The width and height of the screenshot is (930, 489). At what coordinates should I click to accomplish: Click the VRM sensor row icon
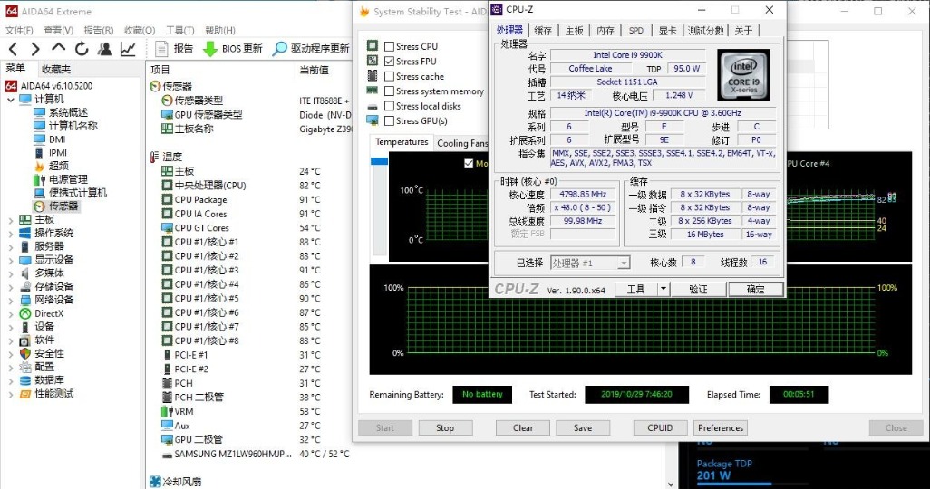tap(168, 411)
